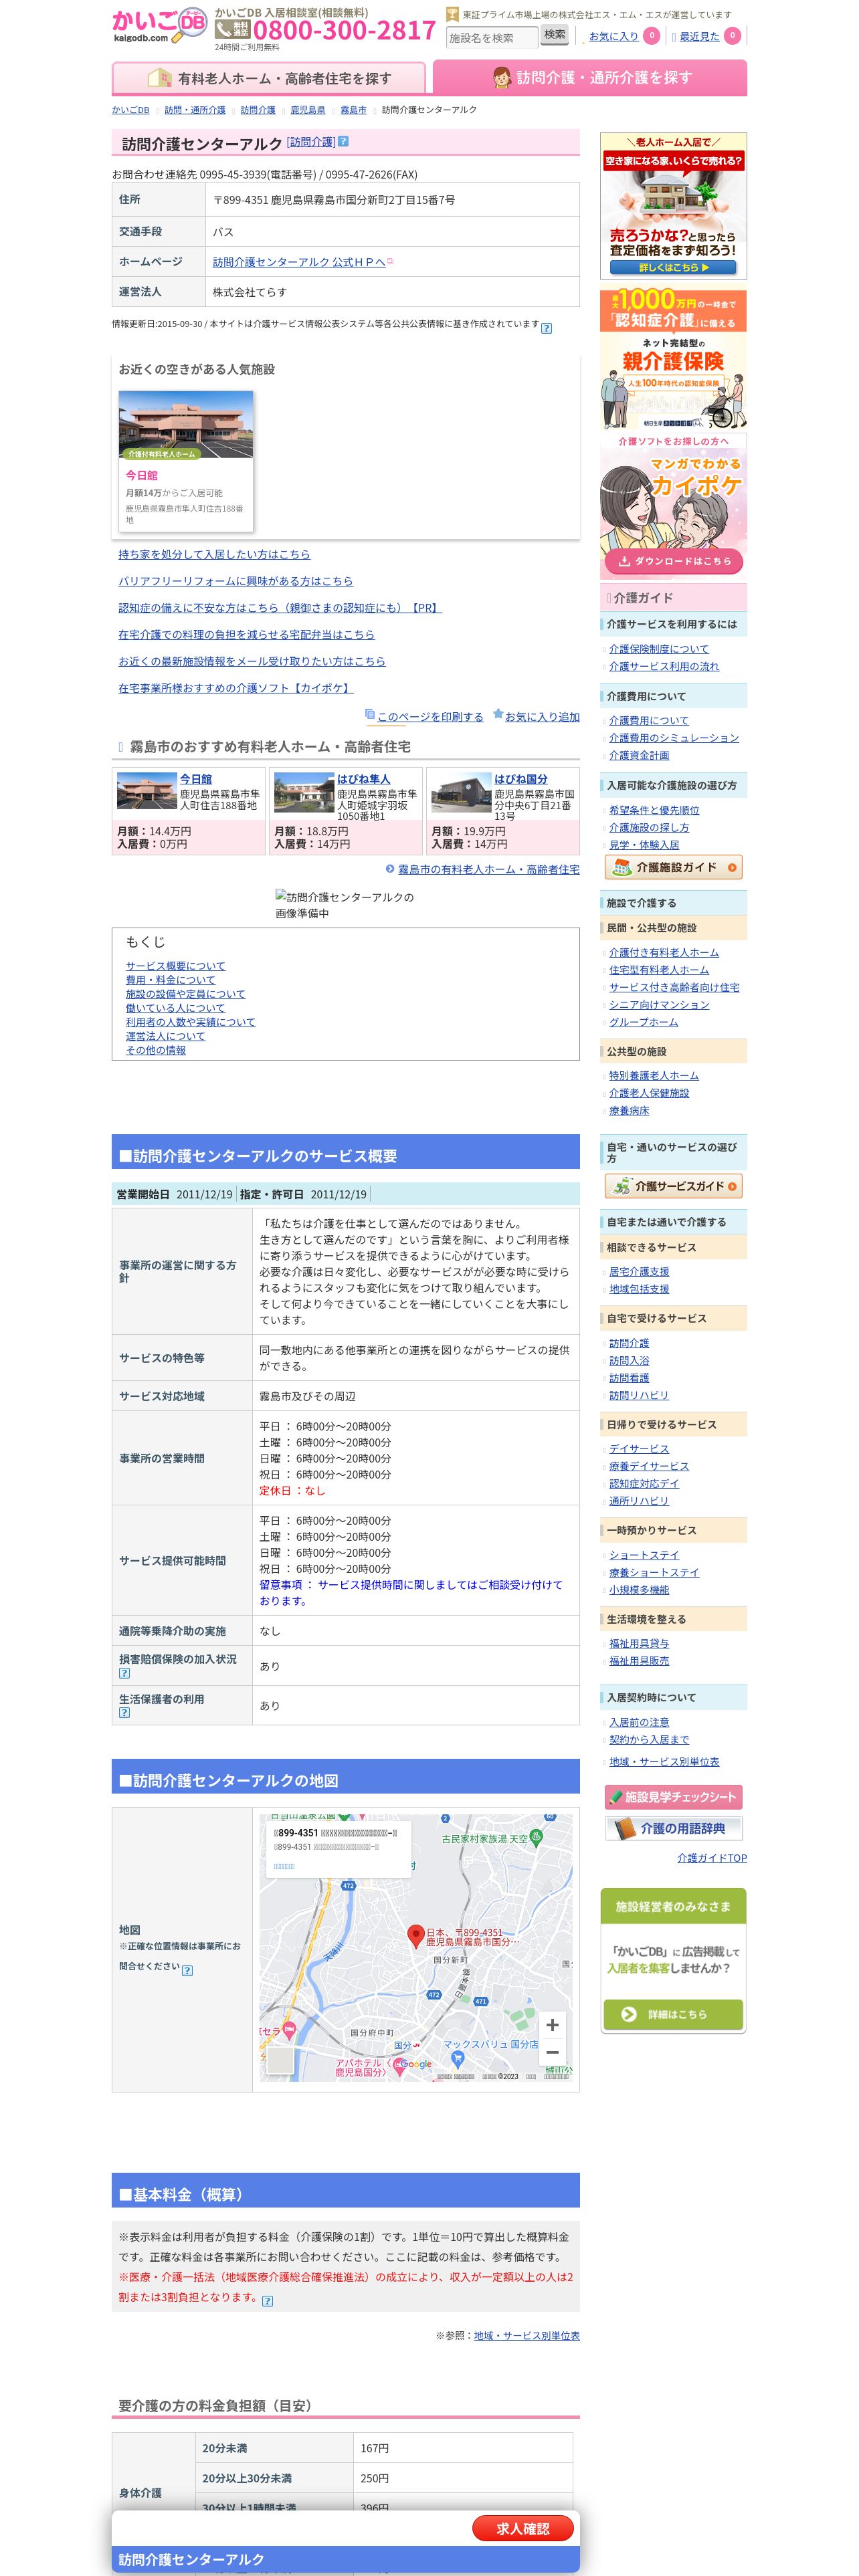Go to 霧島市 breadcrumb
The image size is (859, 2576).
click(353, 110)
